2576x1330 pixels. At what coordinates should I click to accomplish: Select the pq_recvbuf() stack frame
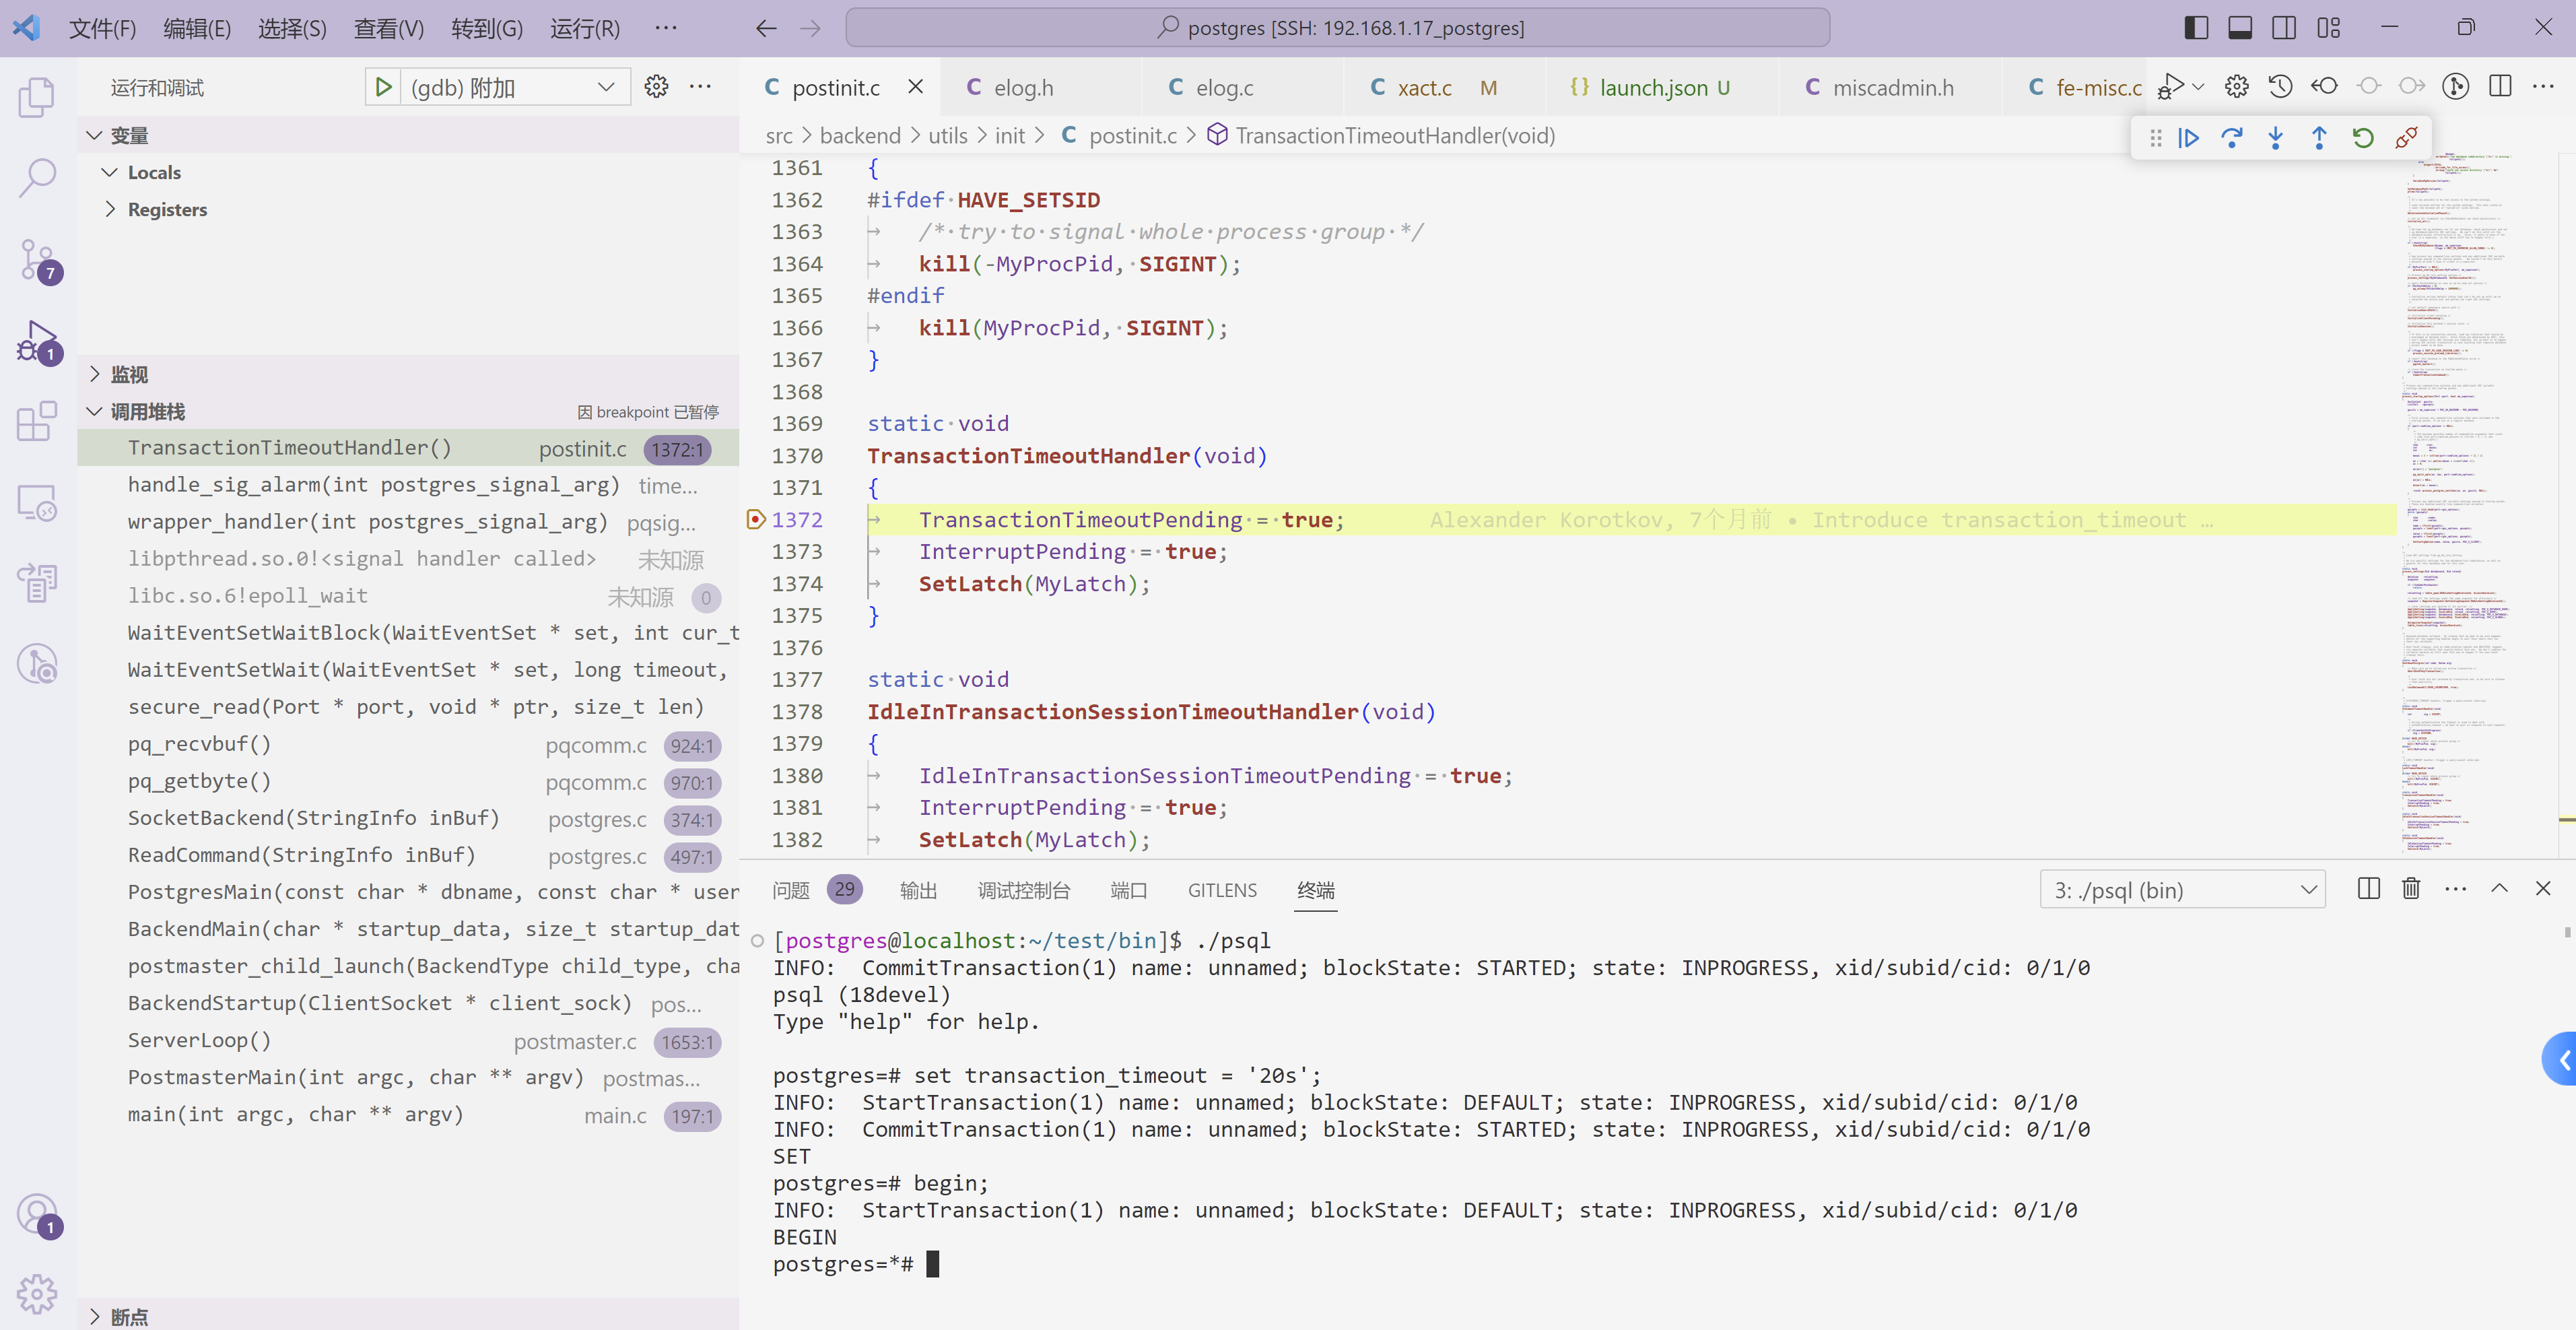[x=200, y=744]
